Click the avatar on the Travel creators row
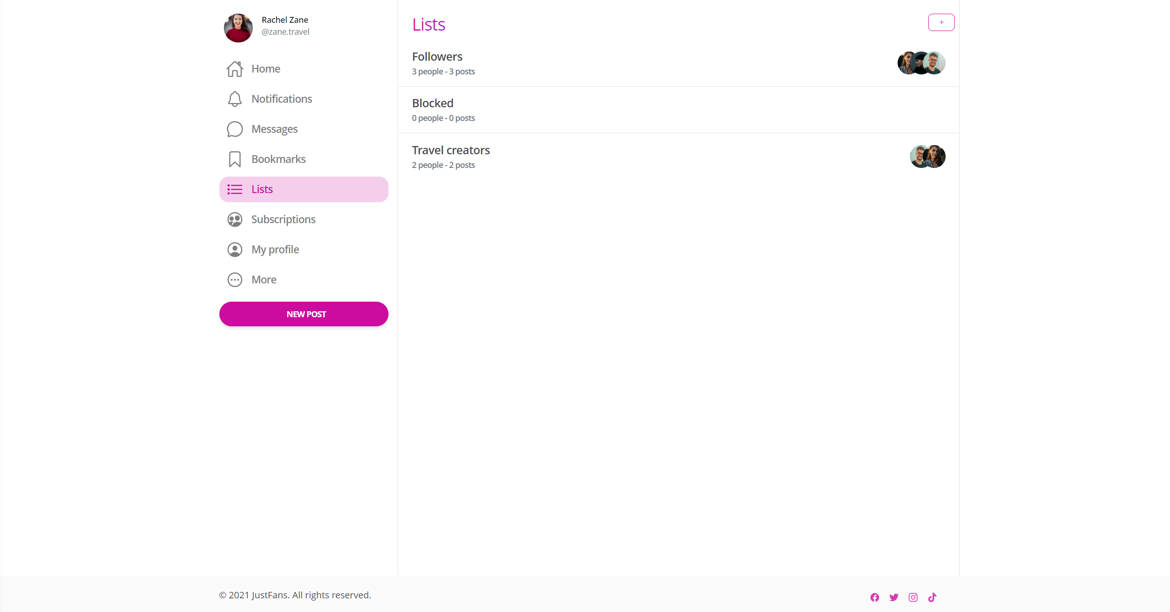This screenshot has width=1170, height=612. pos(927,157)
